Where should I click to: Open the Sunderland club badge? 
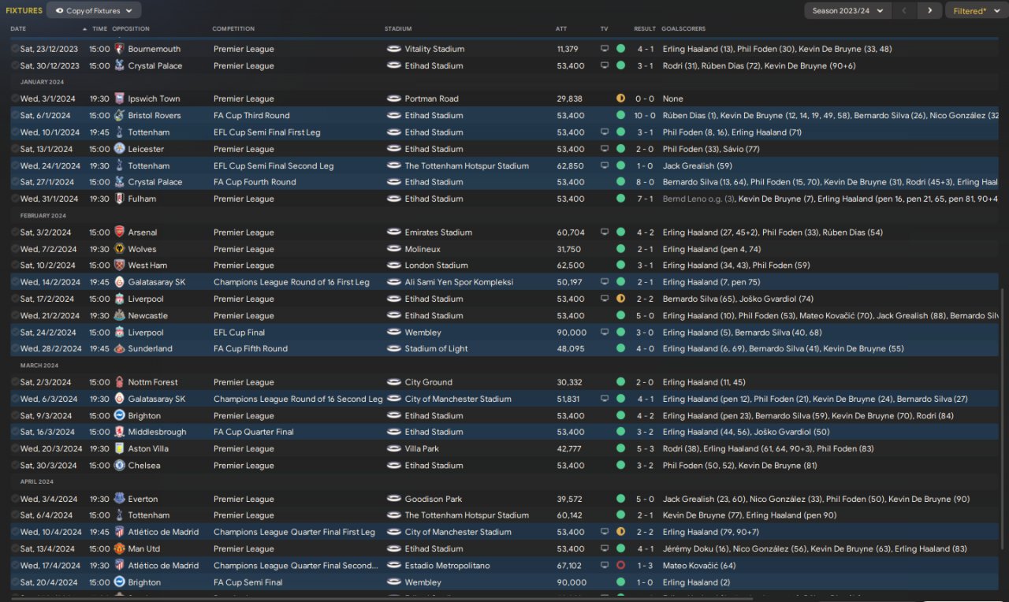[119, 349]
